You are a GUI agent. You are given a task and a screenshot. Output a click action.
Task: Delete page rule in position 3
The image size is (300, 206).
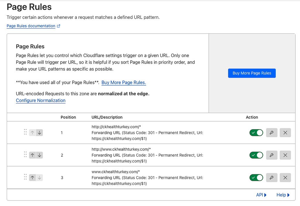point(285,178)
